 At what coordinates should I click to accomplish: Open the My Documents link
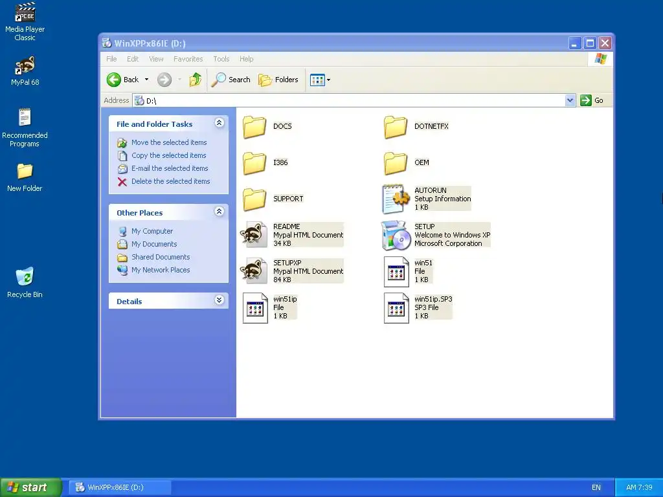pos(154,244)
